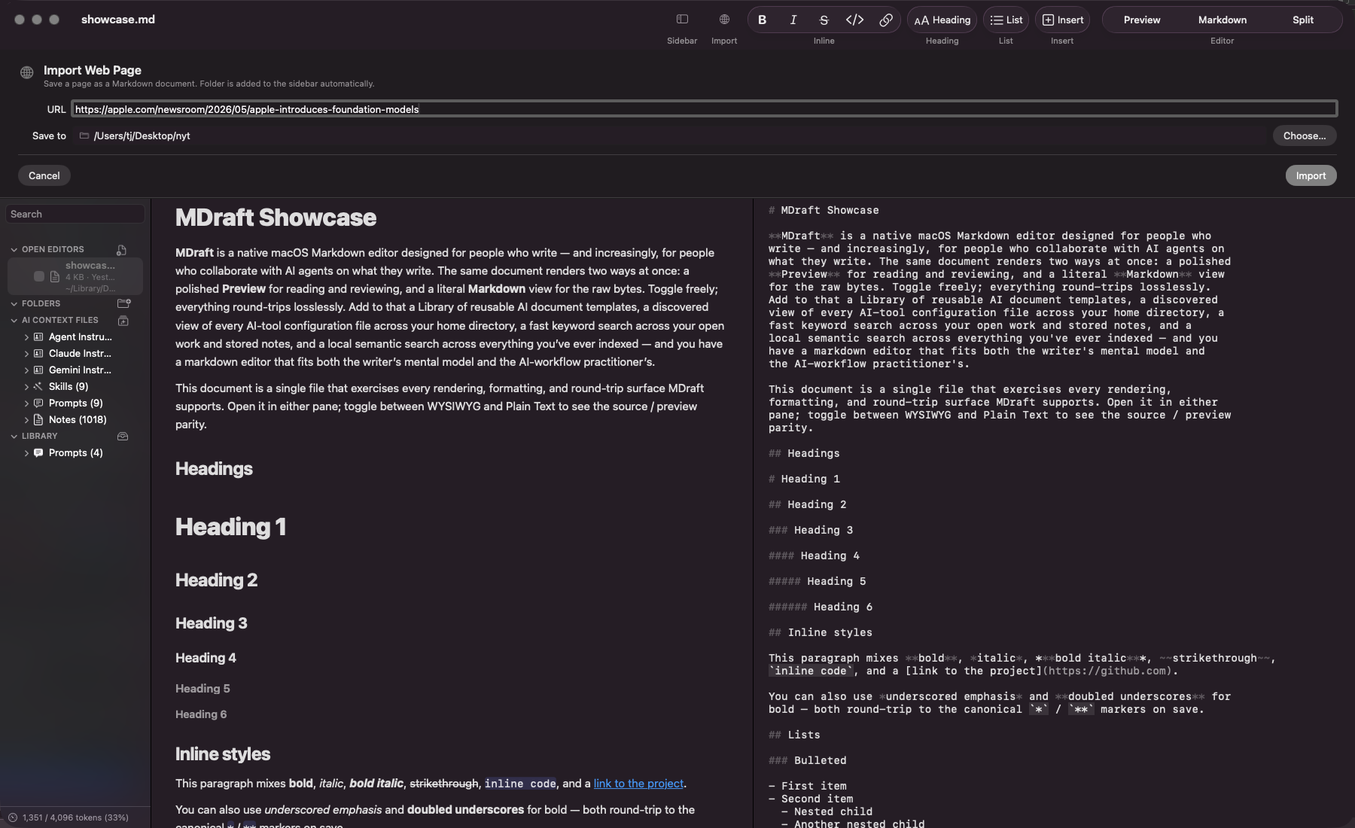Click the showcase.md window title
The width and height of the screenshot is (1355, 828).
click(118, 20)
